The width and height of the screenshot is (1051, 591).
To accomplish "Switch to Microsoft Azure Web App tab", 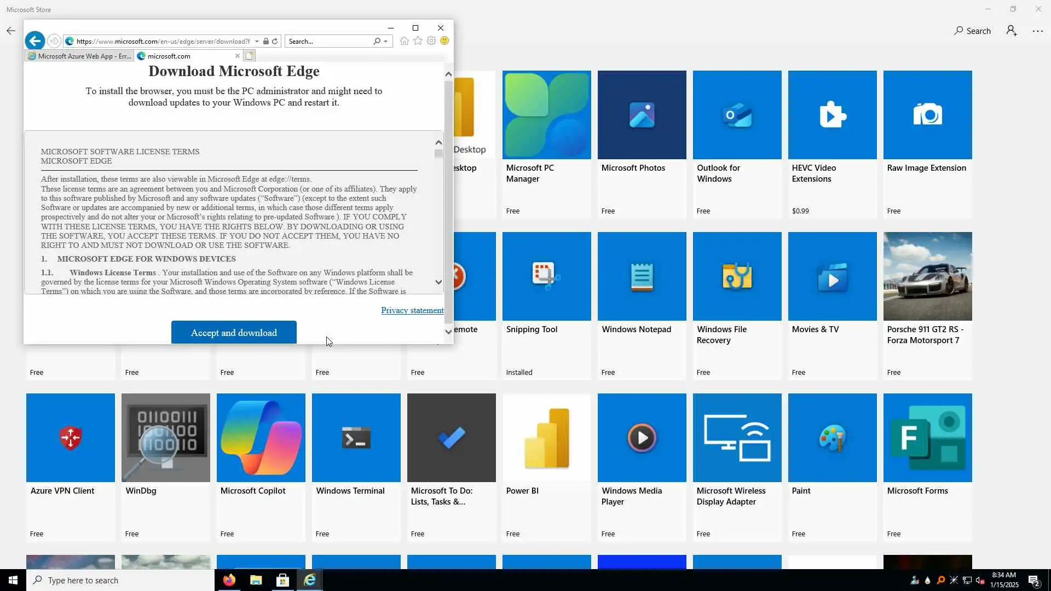I will coord(79,56).
